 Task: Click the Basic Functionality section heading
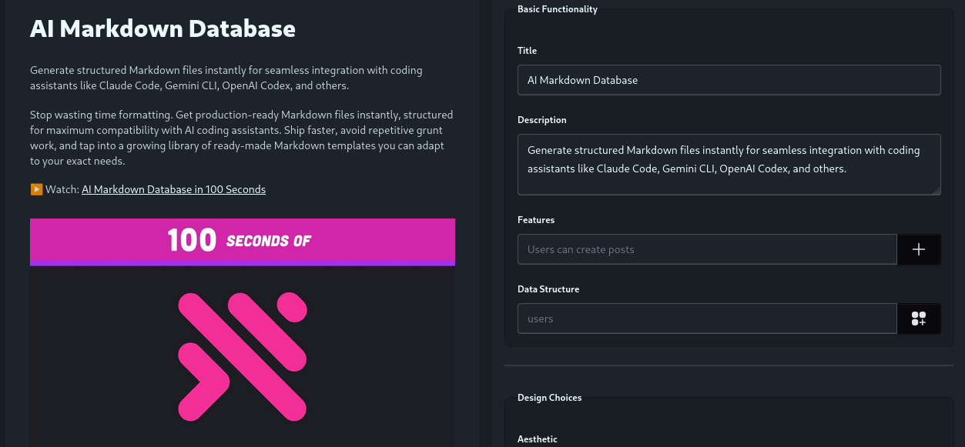tap(558, 9)
